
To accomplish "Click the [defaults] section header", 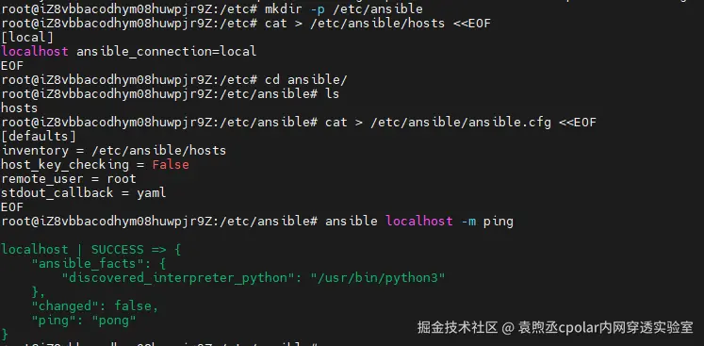I will pos(39,136).
